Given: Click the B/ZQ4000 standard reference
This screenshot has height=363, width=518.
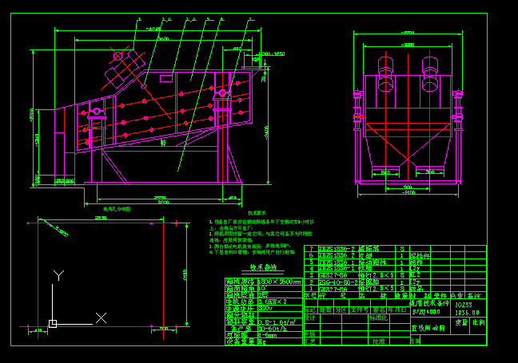Looking at the screenshot, I should [426, 312].
